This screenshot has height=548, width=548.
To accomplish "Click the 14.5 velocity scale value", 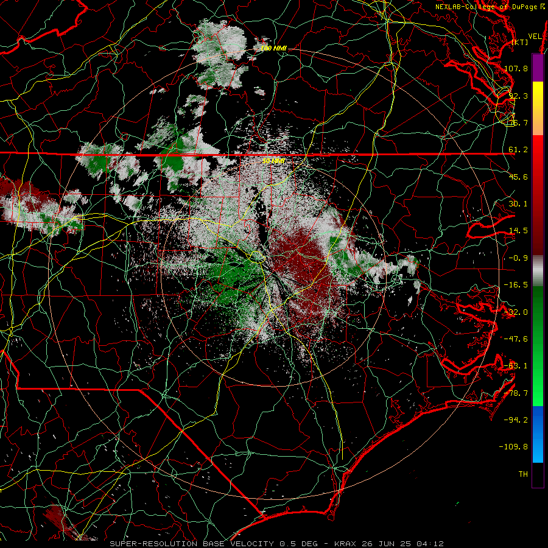I will tap(518, 231).
